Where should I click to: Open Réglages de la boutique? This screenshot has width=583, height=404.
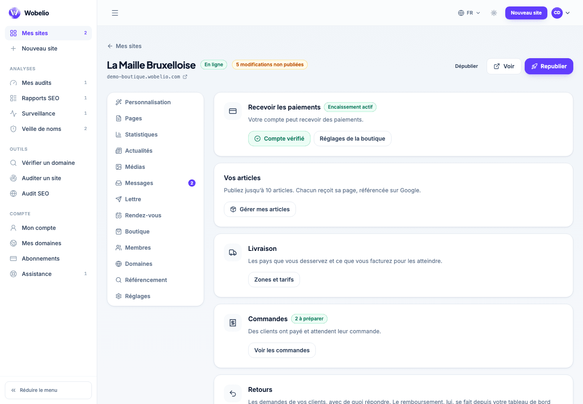click(x=353, y=139)
